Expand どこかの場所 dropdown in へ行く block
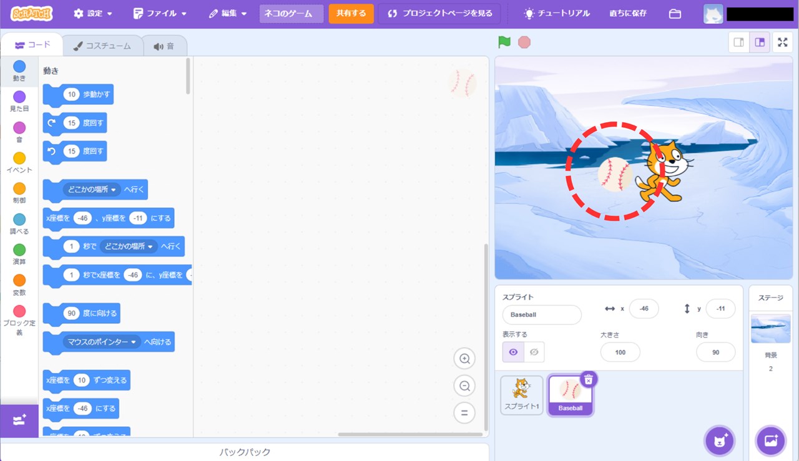The height and width of the screenshot is (461, 799). tap(92, 190)
